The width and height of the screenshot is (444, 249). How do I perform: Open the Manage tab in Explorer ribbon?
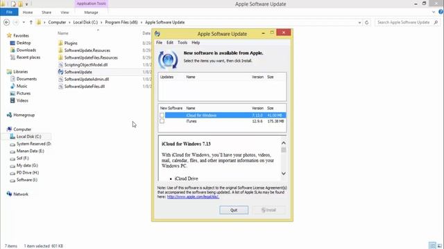point(91,12)
